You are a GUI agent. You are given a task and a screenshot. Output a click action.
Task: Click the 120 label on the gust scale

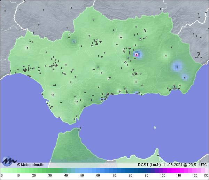click(195, 175)
